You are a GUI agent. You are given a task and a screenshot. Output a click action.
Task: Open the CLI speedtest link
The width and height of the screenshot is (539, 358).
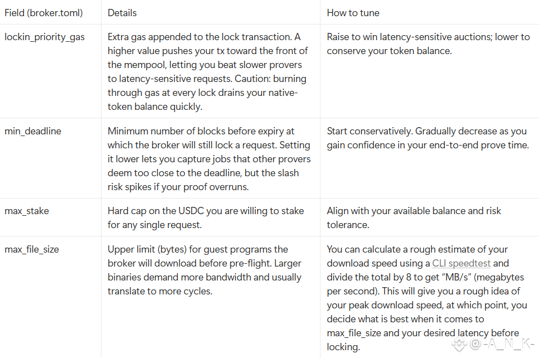pyautogui.click(x=461, y=263)
